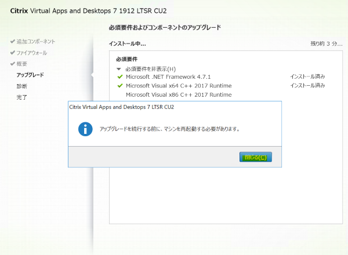Screen dimensions: 348x255
Task: Click the 必須要件 section heading
Action: tap(126, 59)
